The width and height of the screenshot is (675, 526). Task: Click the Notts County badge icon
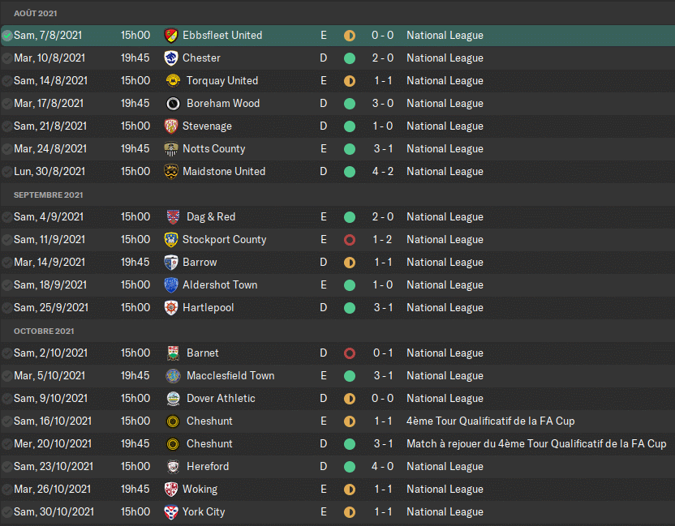[172, 149]
